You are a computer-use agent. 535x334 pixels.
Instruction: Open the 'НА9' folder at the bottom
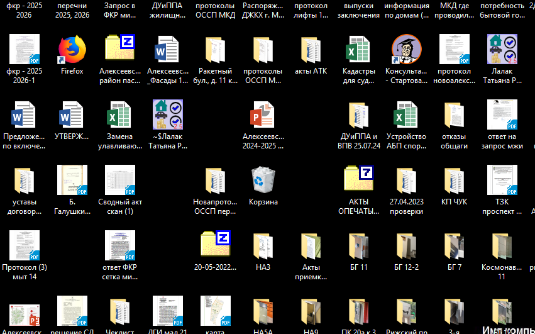click(x=311, y=311)
